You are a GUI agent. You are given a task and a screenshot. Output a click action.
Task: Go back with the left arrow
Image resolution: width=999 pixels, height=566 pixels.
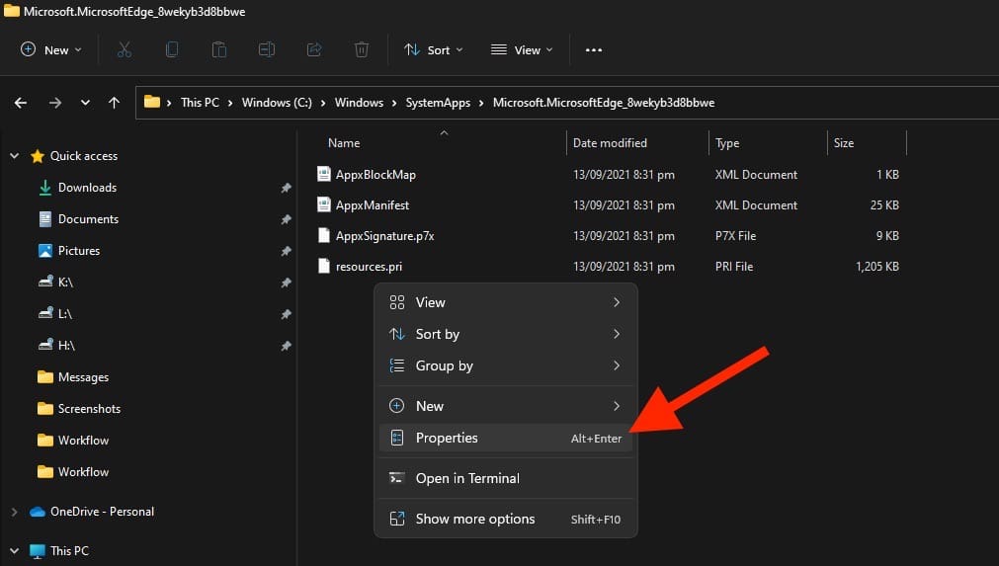(21, 103)
